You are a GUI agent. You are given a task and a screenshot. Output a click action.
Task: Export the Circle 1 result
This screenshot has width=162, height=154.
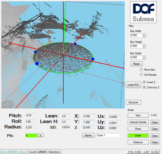tap(88, 135)
